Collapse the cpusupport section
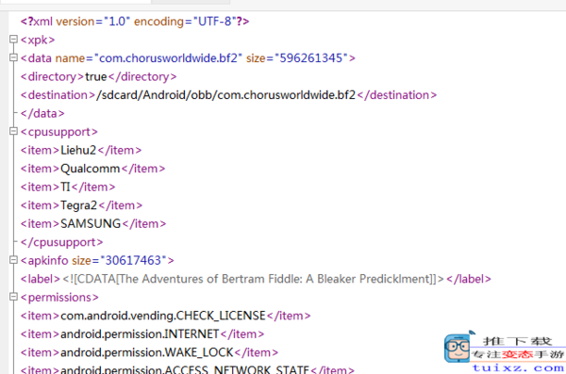Image resolution: width=566 pixels, height=374 pixels. tap(13, 131)
